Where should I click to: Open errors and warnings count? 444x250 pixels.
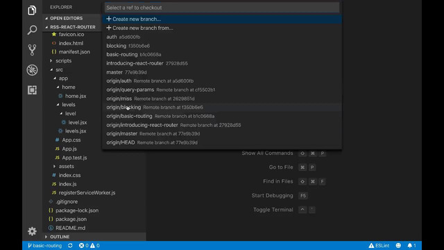click(x=89, y=245)
